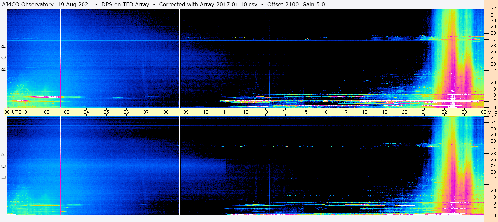Click hour label '07' on the UTC axis
498x222 pixels.
coord(146,112)
